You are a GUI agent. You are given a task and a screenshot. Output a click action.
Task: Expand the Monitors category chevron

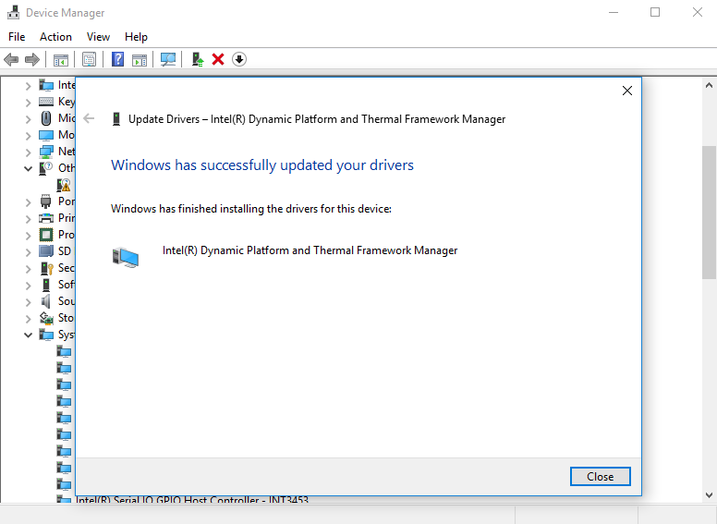tap(29, 136)
